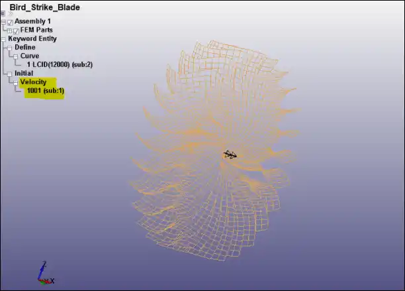Viewport: 405px width, 291px height.
Task: Select the Define tree item
Action: pyautogui.click(x=25, y=47)
